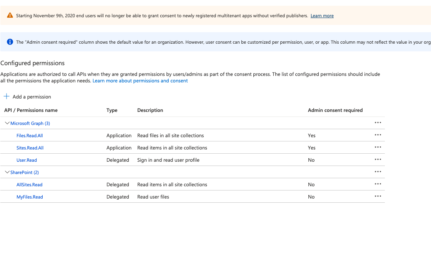Viewport: 431px width, 261px height.
Task: Open the AllSites.Read permission details
Action: click(x=29, y=184)
